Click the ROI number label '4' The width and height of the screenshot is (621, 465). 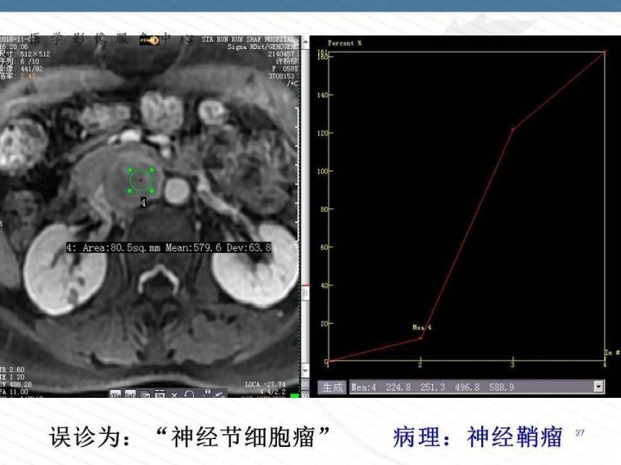click(x=143, y=202)
